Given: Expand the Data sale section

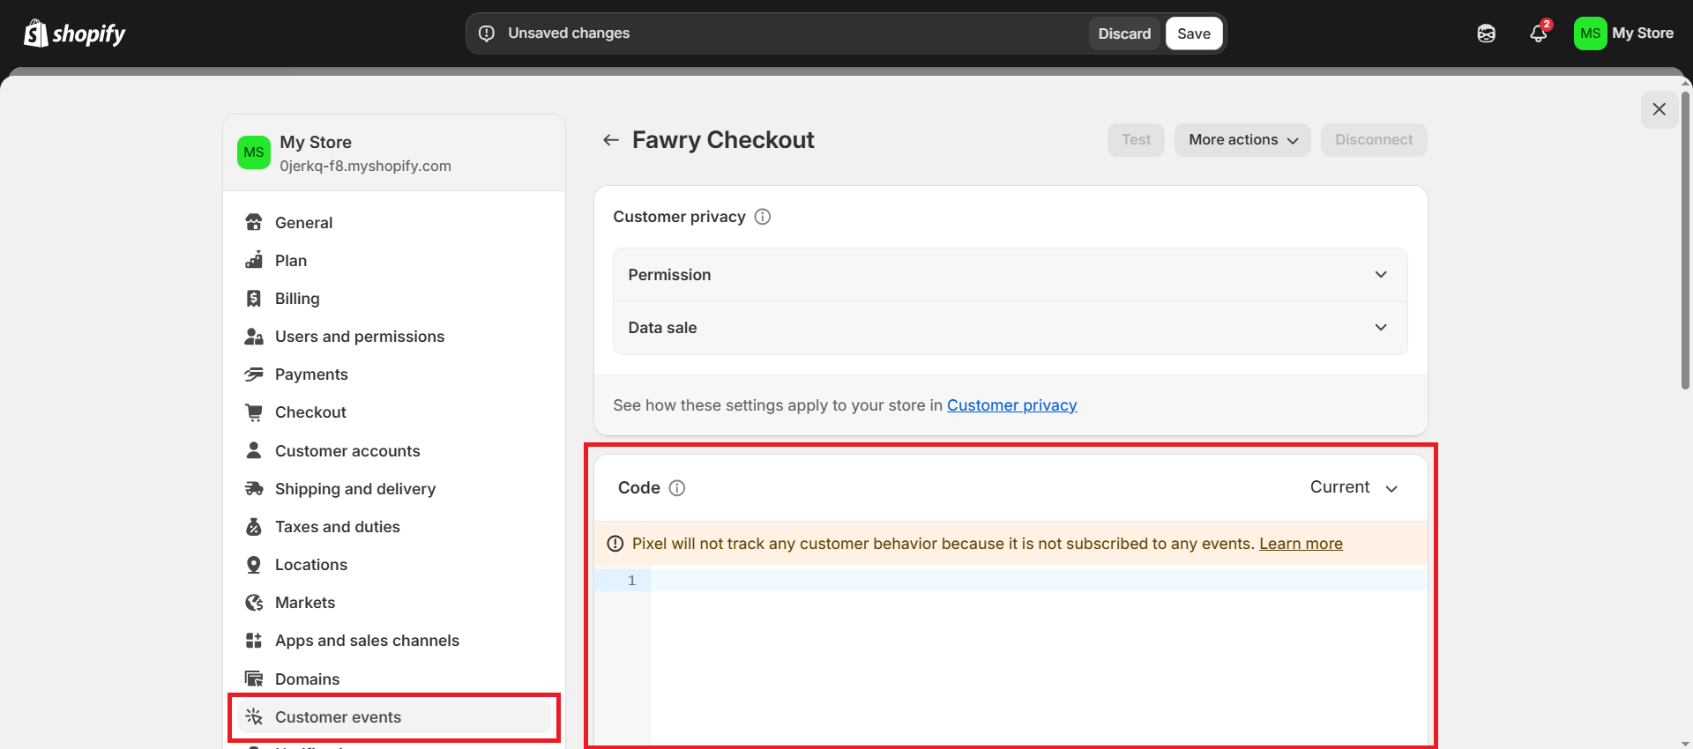Looking at the screenshot, I should [1011, 328].
